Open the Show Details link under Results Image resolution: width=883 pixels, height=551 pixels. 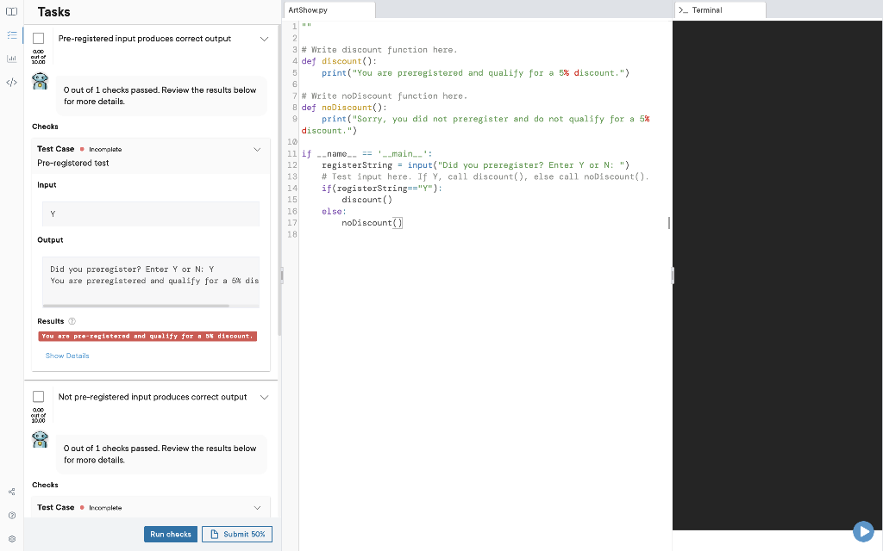click(66, 355)
